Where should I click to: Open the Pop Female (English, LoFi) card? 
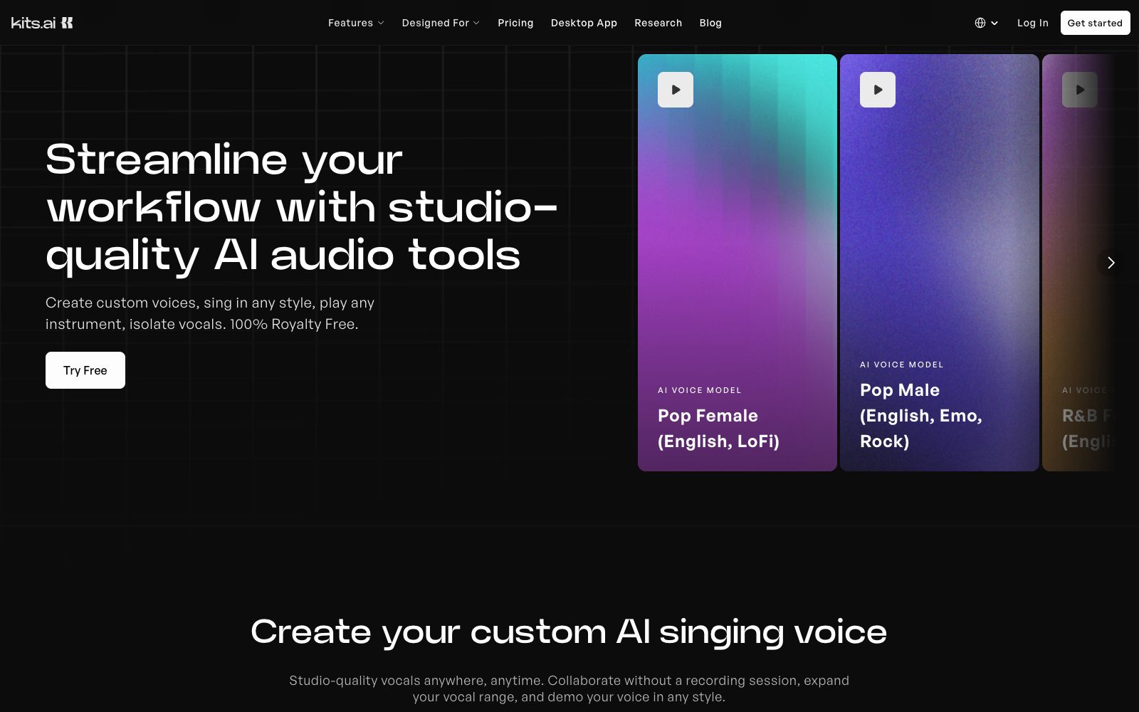pyautogui.click(x=738, y=263)
